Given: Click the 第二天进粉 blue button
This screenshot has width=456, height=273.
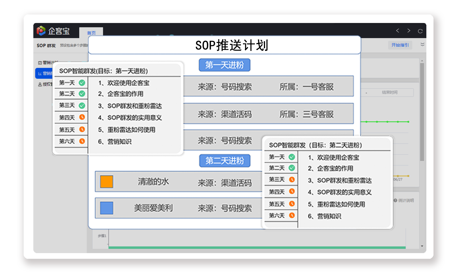Looking at the screenshot, I should [225, 161].
